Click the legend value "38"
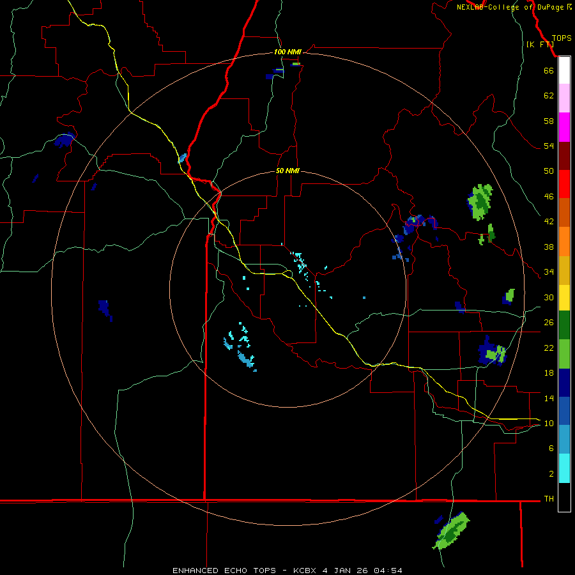 549,247
